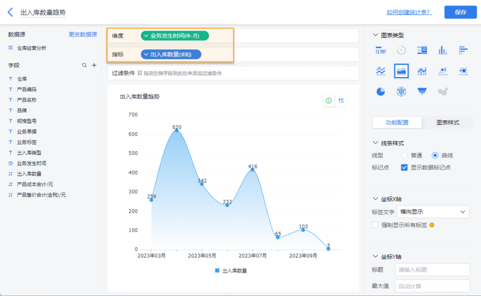Select the 产品售价合计(含税)/元 field
The image size is (481, 296).
pyautogui.click(x=41, y=195)
